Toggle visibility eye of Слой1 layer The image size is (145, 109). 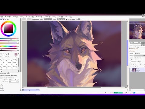[131, 69]
